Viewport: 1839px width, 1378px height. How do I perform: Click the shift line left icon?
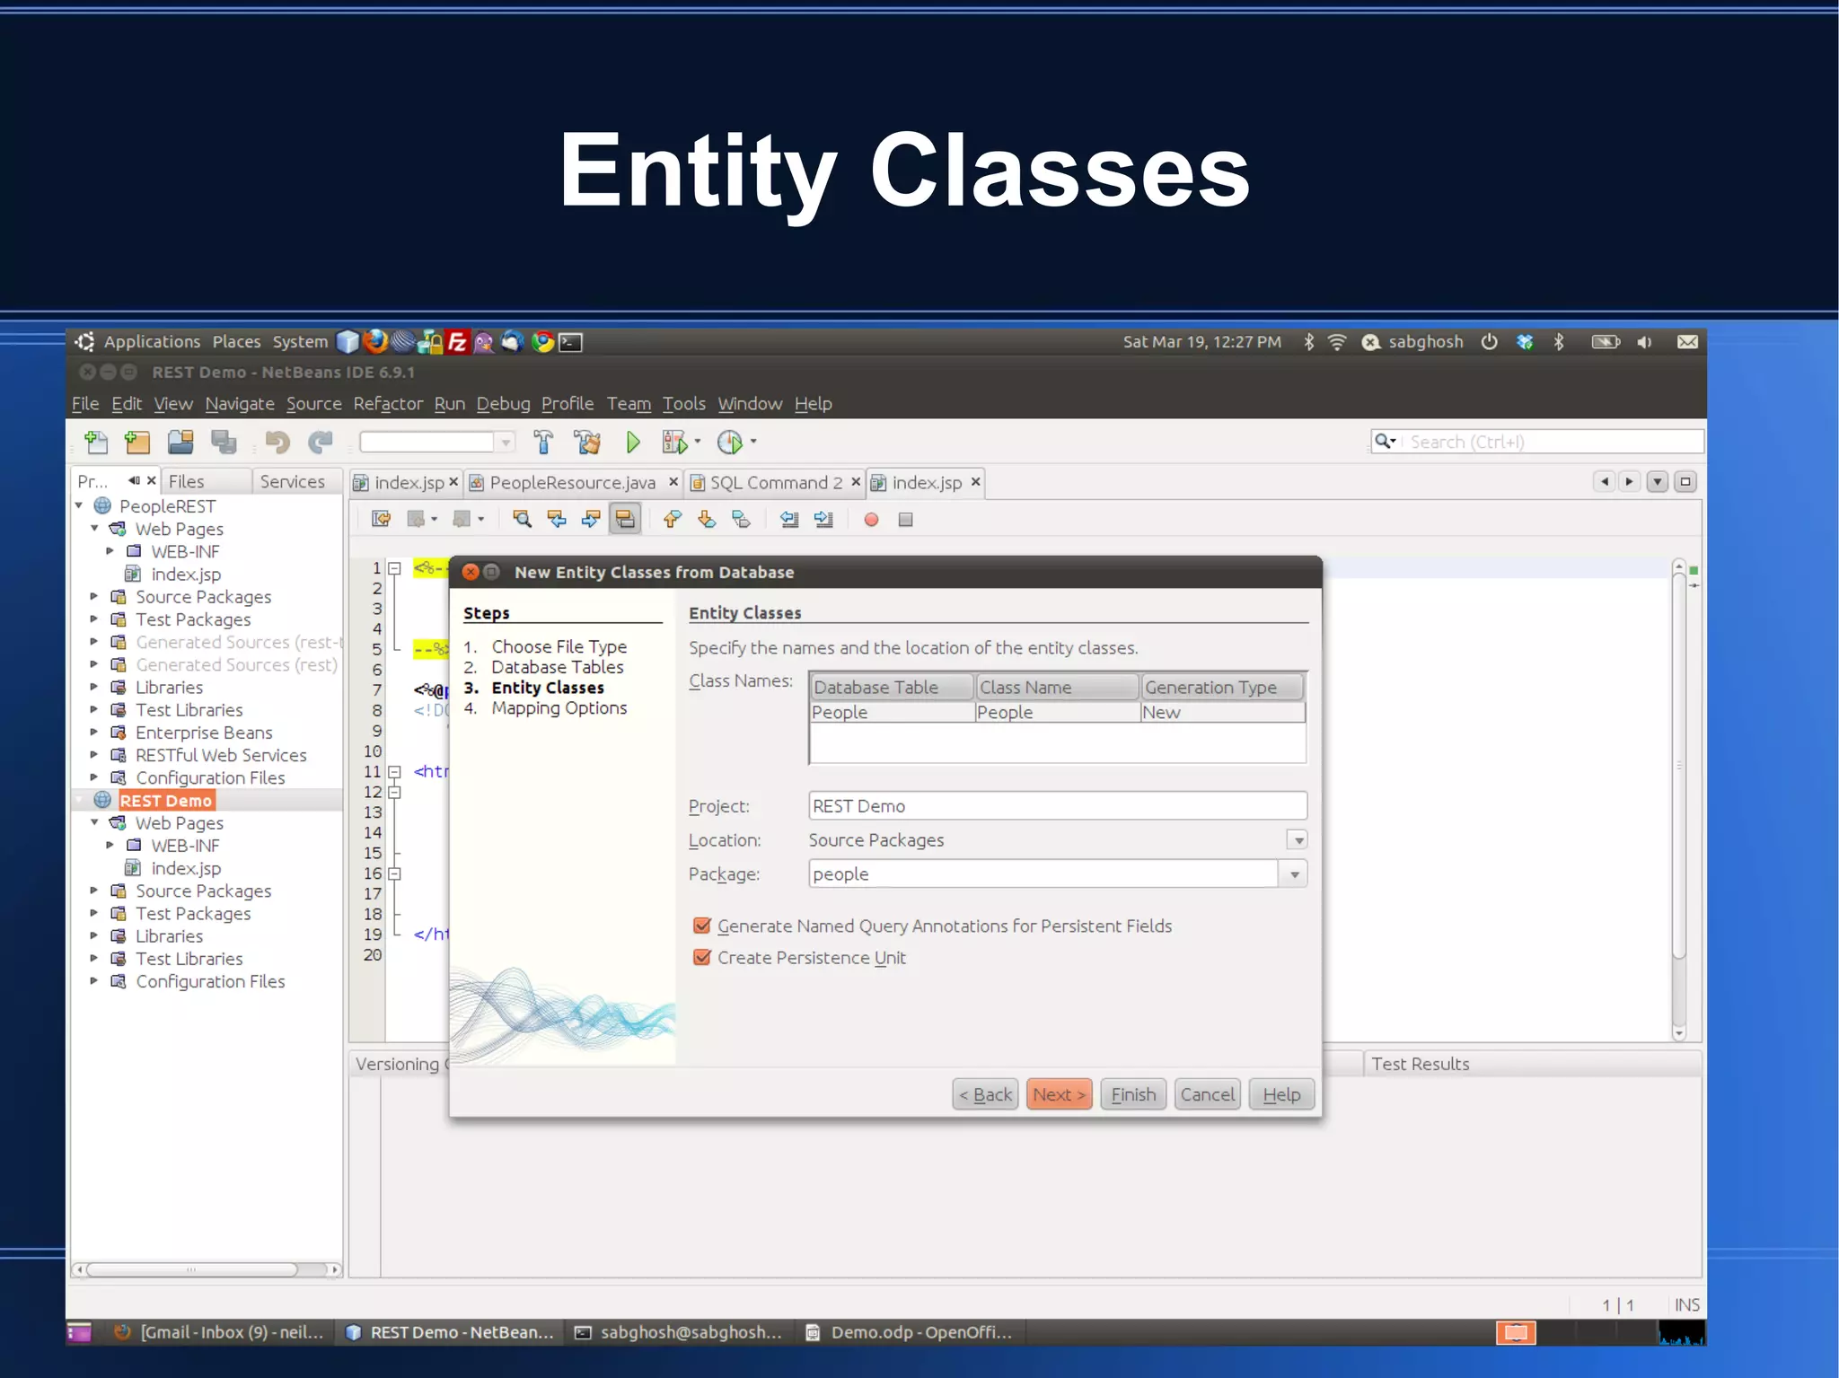[x=789, y=519]
